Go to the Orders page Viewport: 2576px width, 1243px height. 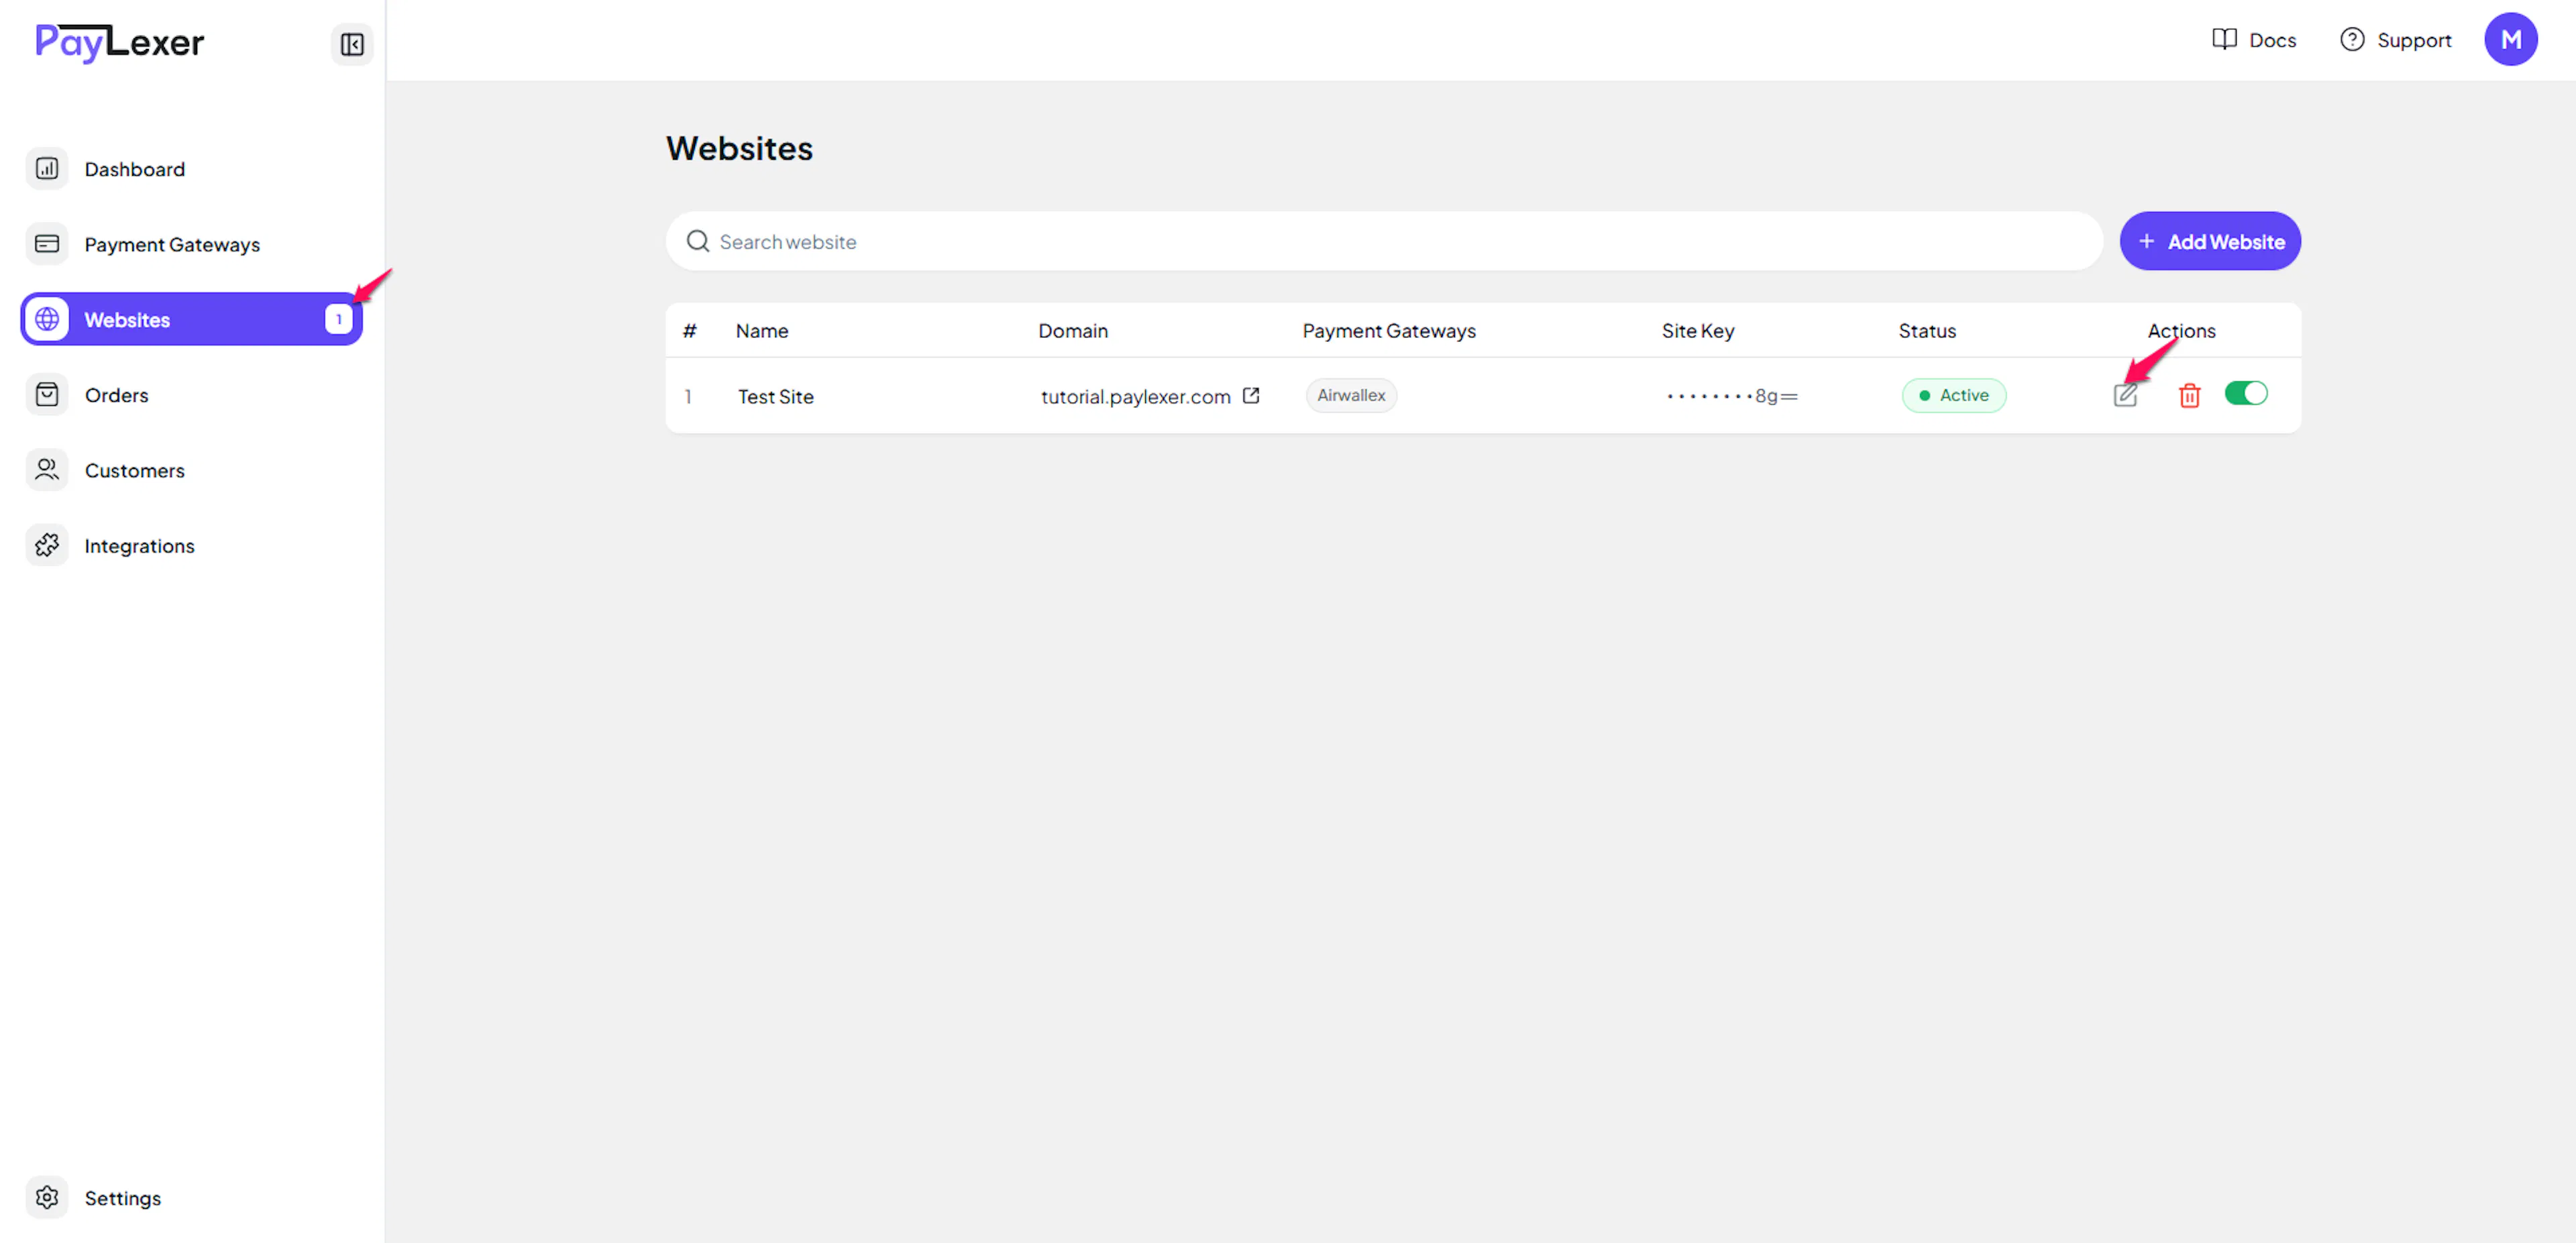click(x=116, y=395)
